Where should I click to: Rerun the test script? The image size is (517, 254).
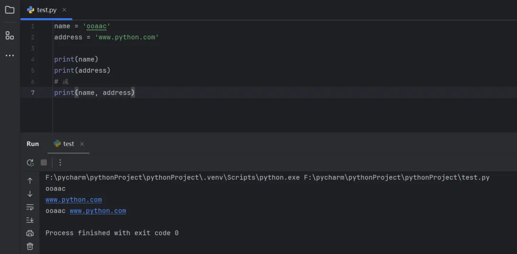(30, 163)
